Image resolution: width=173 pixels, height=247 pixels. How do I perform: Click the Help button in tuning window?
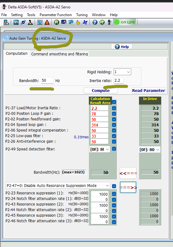pyautogui.click(x=122, y=47)
